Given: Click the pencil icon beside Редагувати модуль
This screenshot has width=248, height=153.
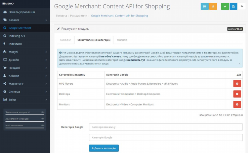Looking at the screenshot, I should coord(58,29).
